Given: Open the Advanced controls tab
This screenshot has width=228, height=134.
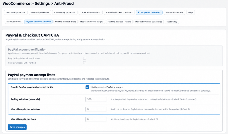Looking at the screenshot, I should pos(174,12).
